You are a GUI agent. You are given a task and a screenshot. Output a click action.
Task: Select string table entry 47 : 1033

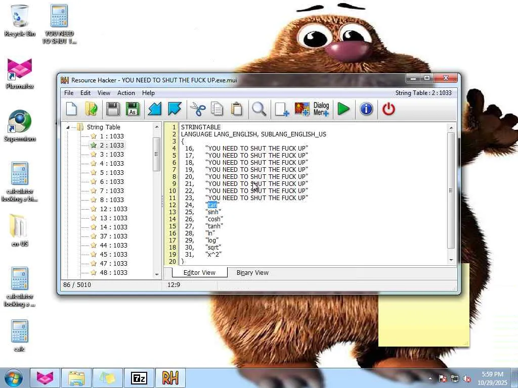point(113,264)
